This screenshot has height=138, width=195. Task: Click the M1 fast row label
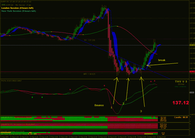(x=163, y=117)
